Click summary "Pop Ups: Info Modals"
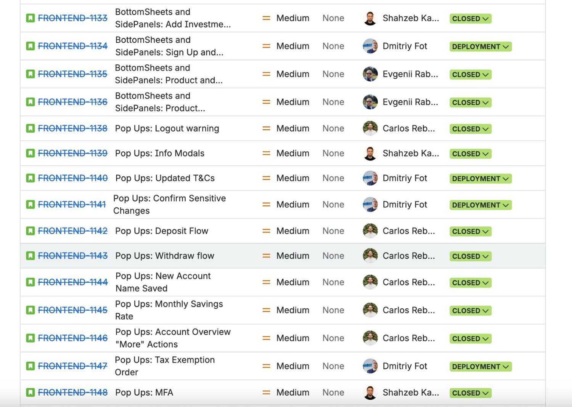 point(160,153)
